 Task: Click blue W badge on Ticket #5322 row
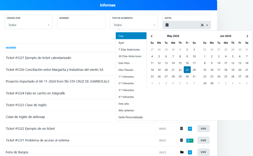point(190,128)
